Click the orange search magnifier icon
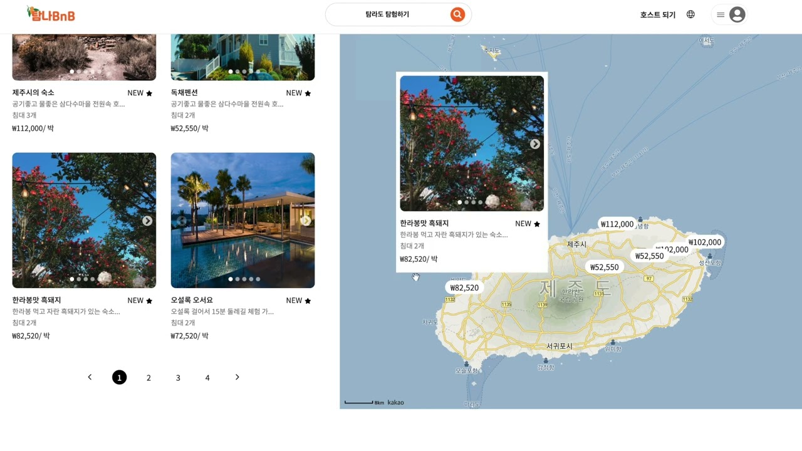802x451 pixels. pyautogui.click(x=457, y=14)
